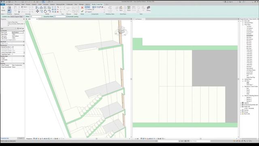Image resolution: width=259 pixels, height=146 pixels.
Task: Click the green Finish Edit Mode checkmark
Action: point(82,11)
